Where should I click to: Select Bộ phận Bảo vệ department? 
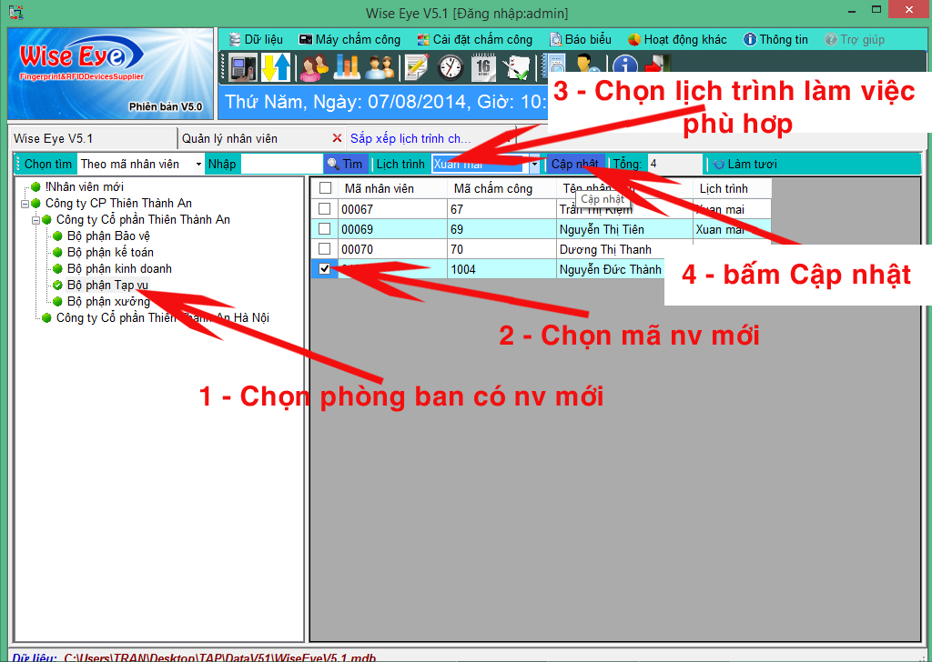tap(108, 236)
